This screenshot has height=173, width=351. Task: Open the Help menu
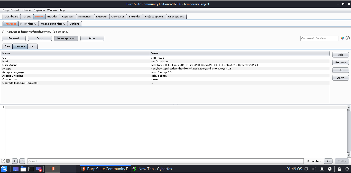tap(62, 10)
